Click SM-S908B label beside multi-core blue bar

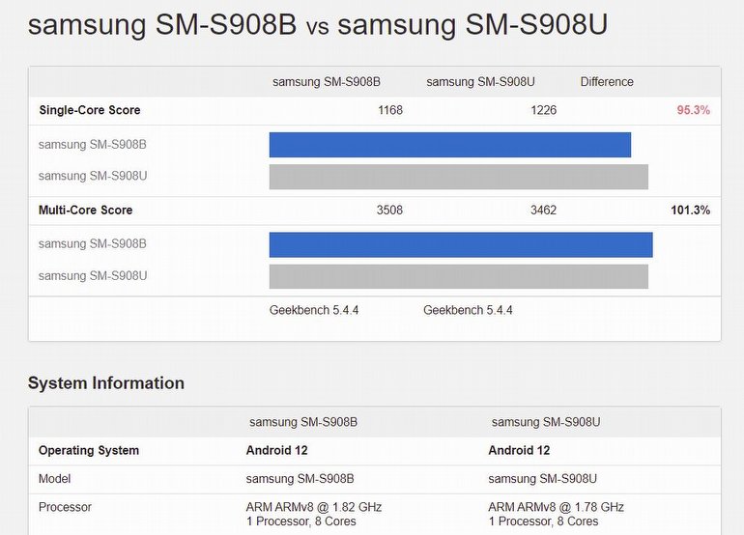click(x=93, y=243)
